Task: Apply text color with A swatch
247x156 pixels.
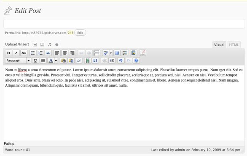Action: pos(51,61)
